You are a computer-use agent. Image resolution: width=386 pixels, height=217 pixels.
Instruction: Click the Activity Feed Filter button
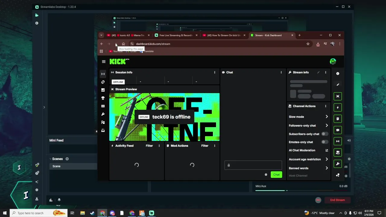point(149,146)
